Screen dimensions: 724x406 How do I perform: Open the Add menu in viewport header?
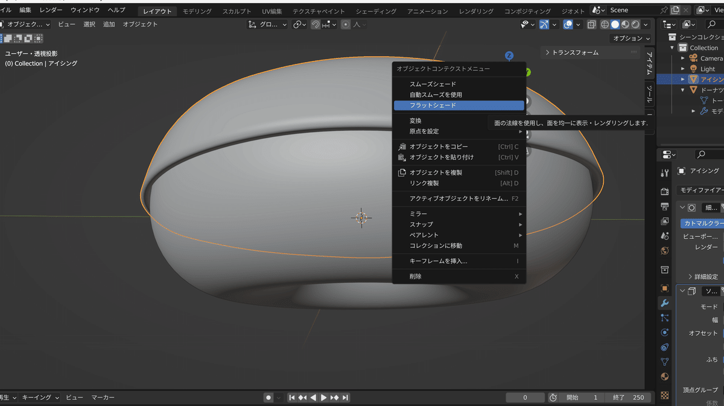click(x=109, y=24)
